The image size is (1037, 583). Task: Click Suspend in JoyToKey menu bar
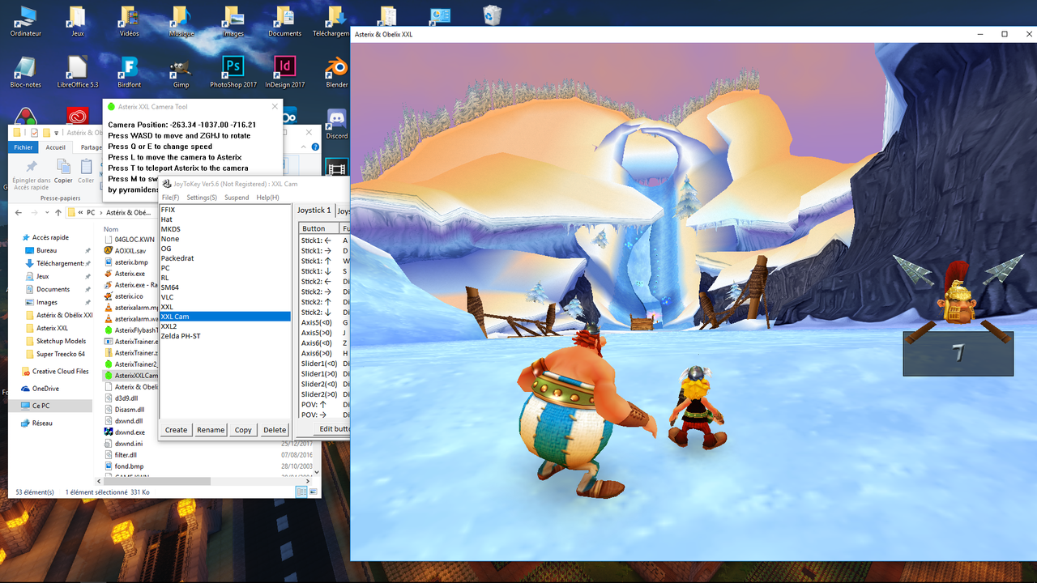tap(237, 198)
